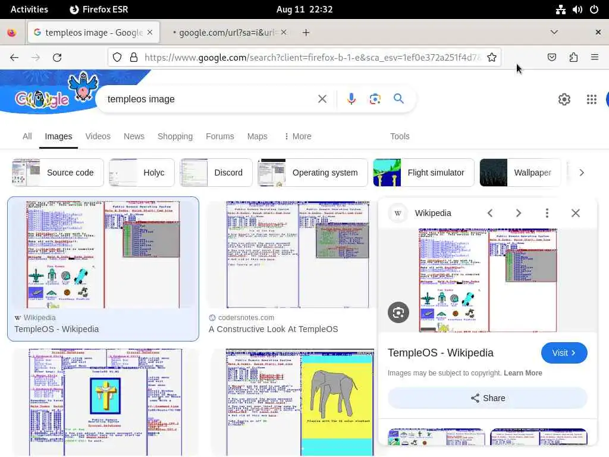Submit search with magnifier icon
609x457 pixels.
coord(398,99)
